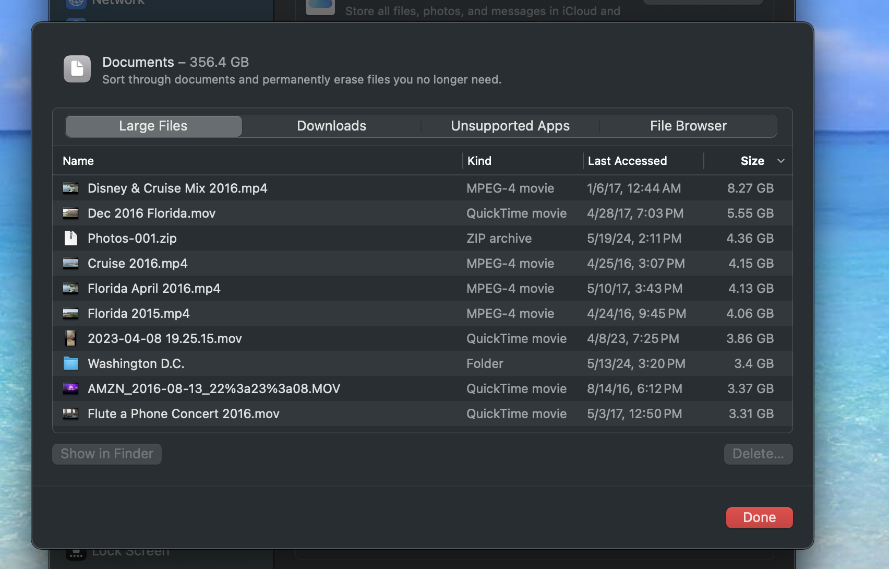The height and width of the screenshot is (569, 889).
Task: Click the '4.15 GB' size value
Action: [x=751, y=263]
